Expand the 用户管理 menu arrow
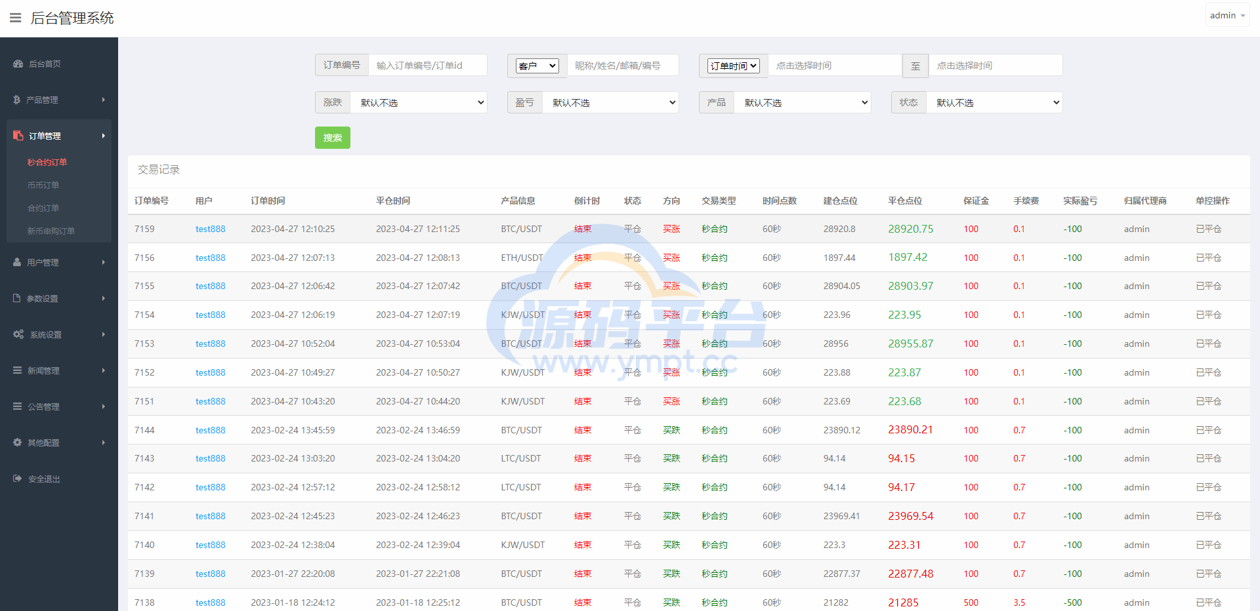1260x611 pixels. [104, 262]
